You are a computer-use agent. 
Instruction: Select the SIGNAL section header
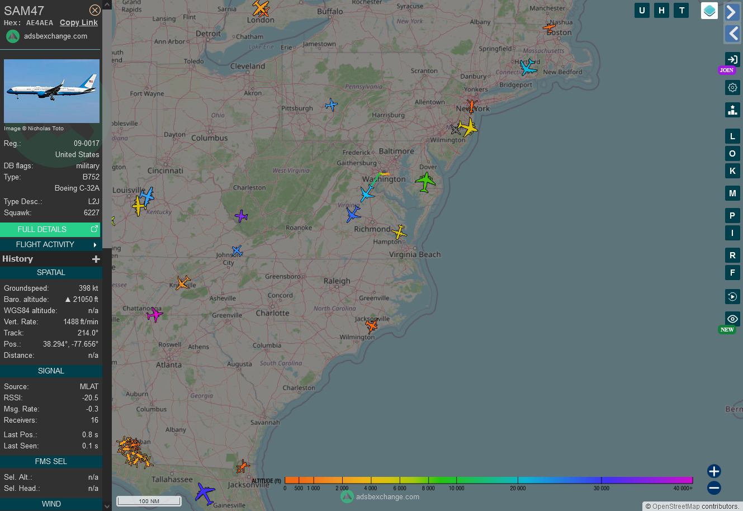pos(51,371)
